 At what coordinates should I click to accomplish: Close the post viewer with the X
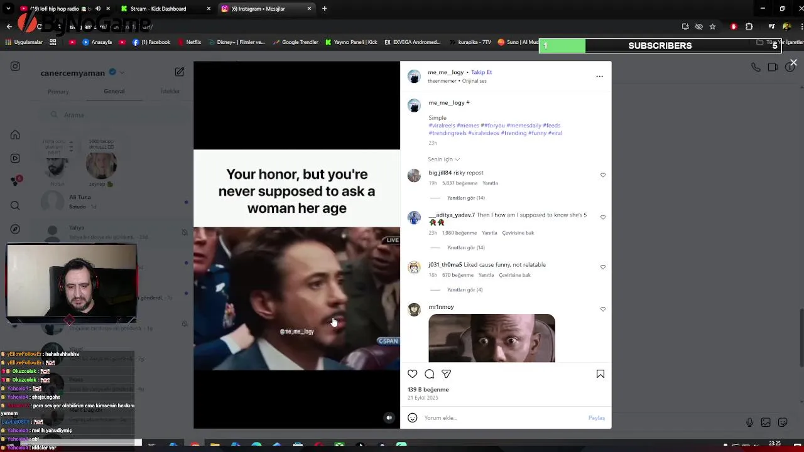click(x=793, y=63)
